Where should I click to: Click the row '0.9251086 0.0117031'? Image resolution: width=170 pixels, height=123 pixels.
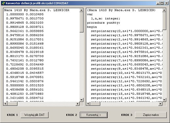[x=25, y=39]
